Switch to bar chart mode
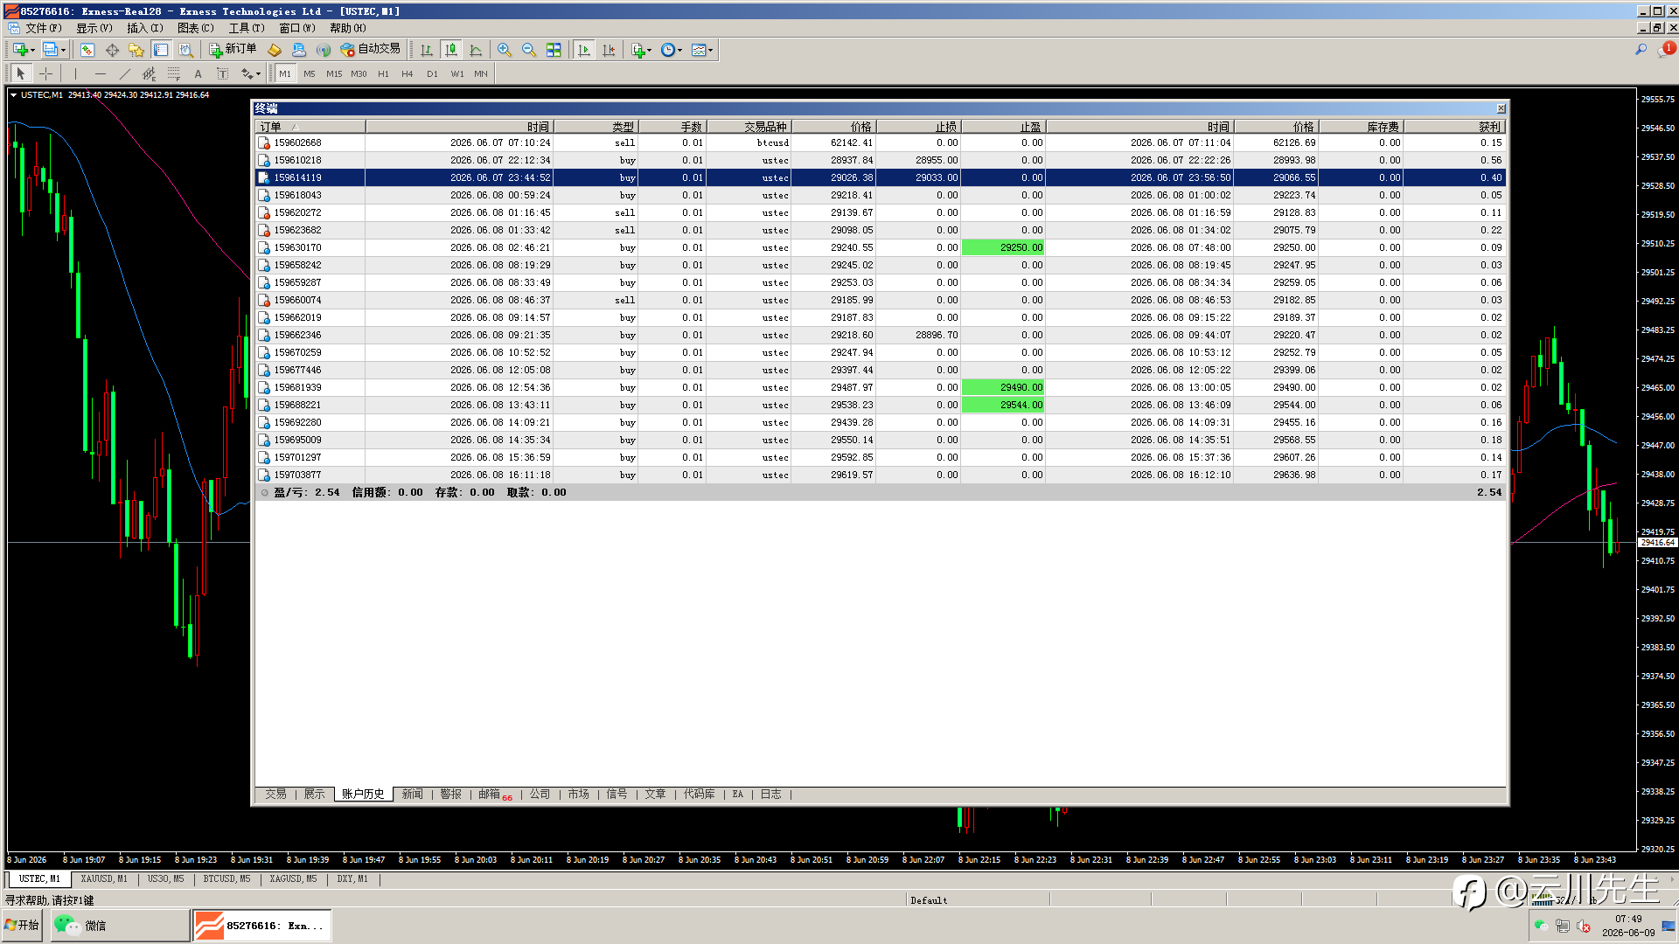The width and height of the screenshot is (1679, 944). [427, 50]
